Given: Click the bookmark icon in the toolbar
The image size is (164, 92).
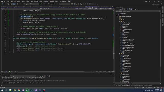Looking at the screenshot, I should coord(90,4).
